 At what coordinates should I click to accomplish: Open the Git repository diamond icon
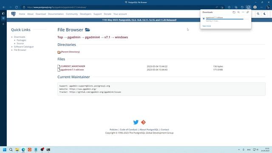(143, 122)
